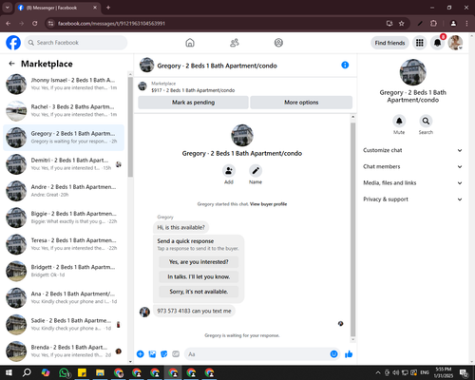The width and height of the screenshot is (475, 380).
Task: Send quick response 'Sorry, it's not available.'
Action: (x=199, y=292)
